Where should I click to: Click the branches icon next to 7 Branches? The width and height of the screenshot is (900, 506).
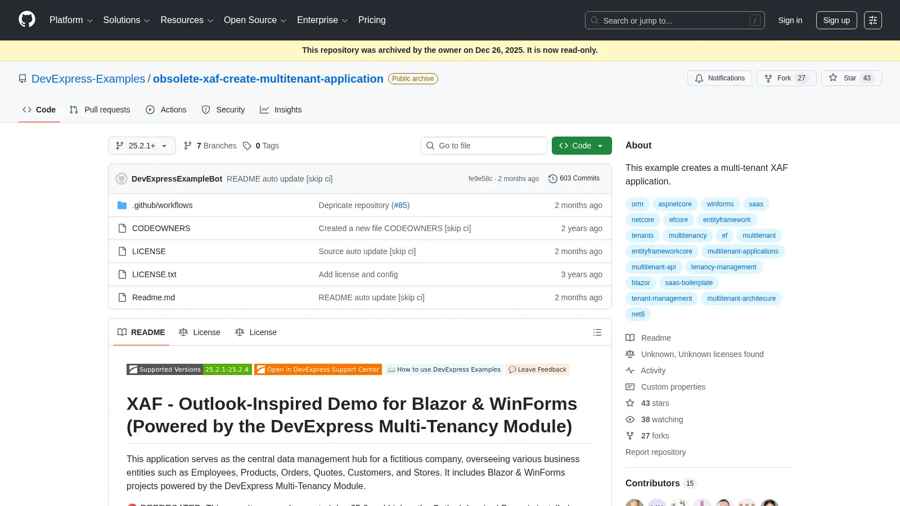(x=188, y=146)
